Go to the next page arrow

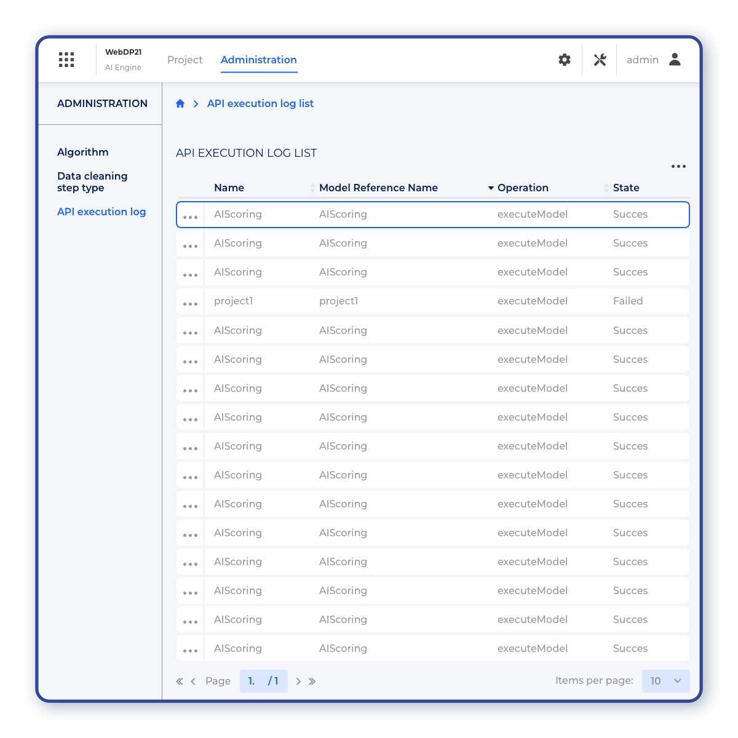pyautogui.click(x=298, y=681)
